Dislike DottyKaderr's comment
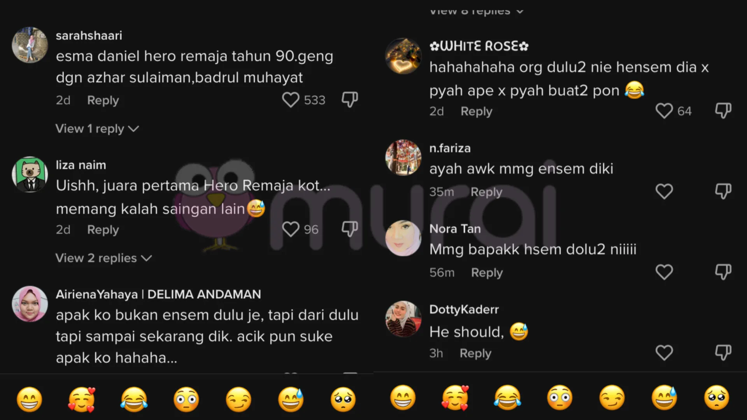The width and height of the screenshot is (747, 420). (x=723, y=353)
